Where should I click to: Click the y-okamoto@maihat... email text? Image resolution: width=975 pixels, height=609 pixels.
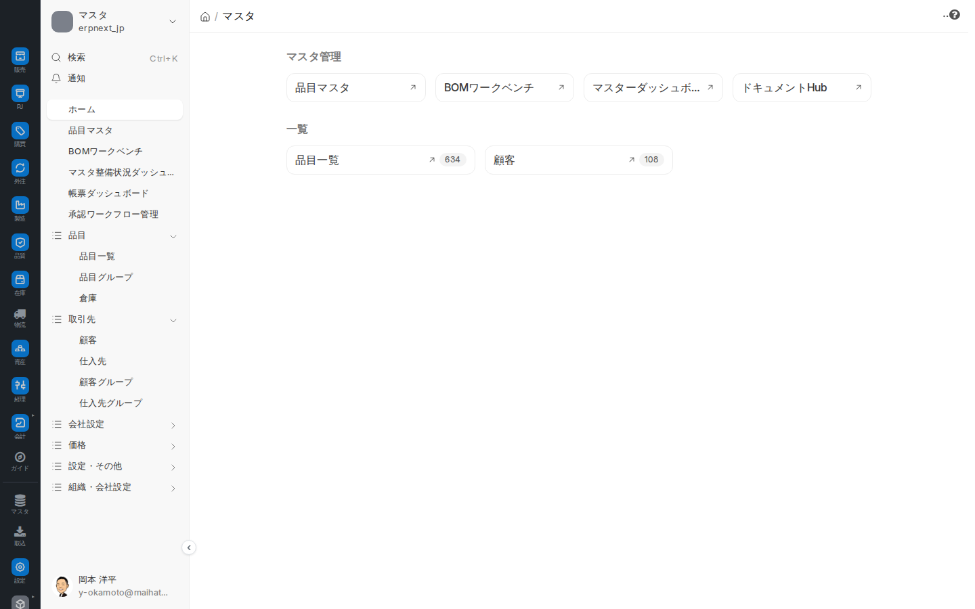pyautogui.click(x=123, y=593)
